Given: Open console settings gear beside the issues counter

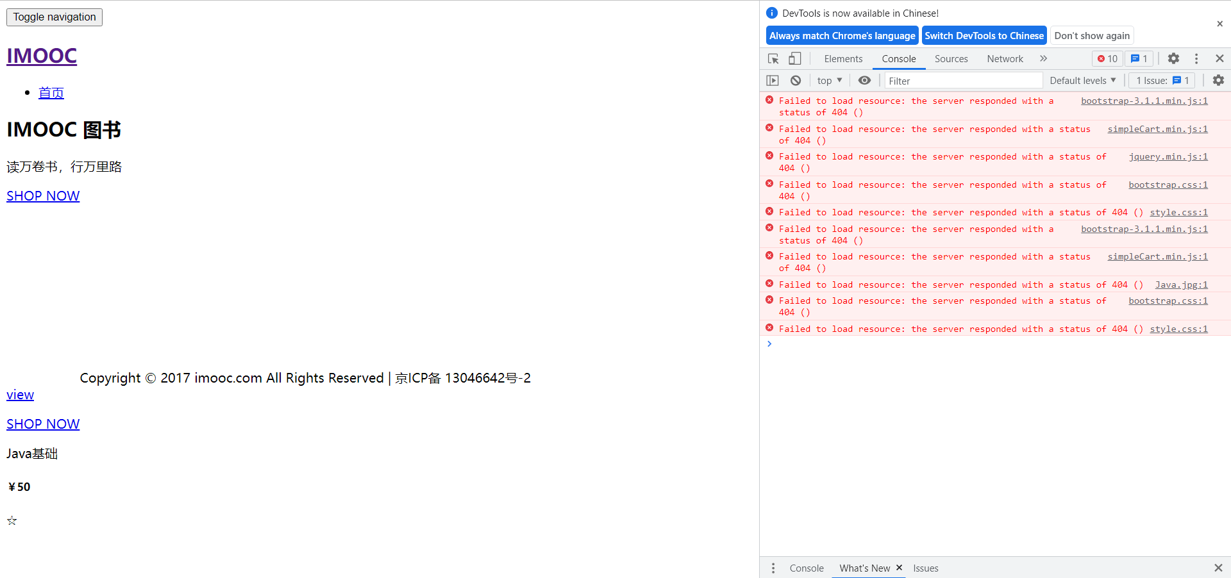Looking at the screenshot, I should pos(1218,81).
